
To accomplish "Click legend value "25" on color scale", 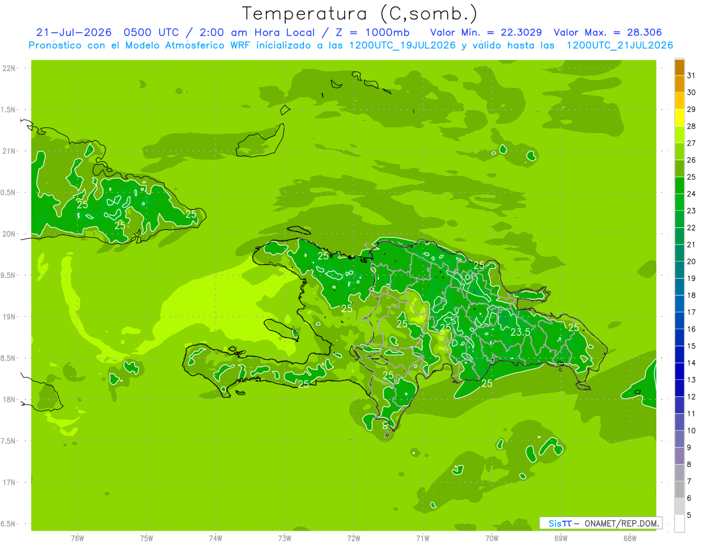I will (692, 177).
